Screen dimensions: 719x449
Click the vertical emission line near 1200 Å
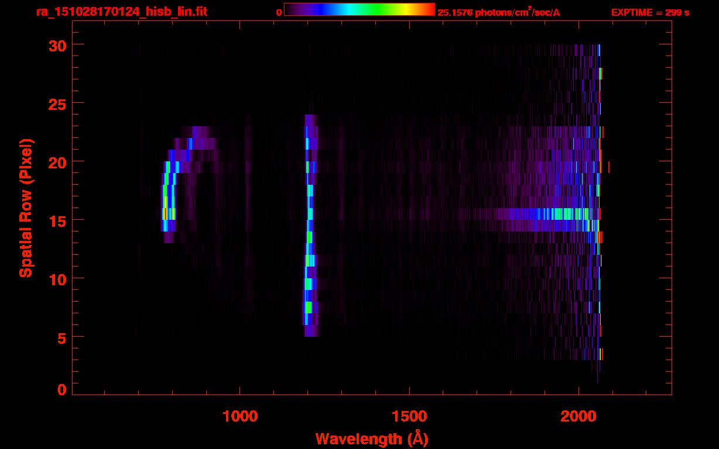point(310,226)
